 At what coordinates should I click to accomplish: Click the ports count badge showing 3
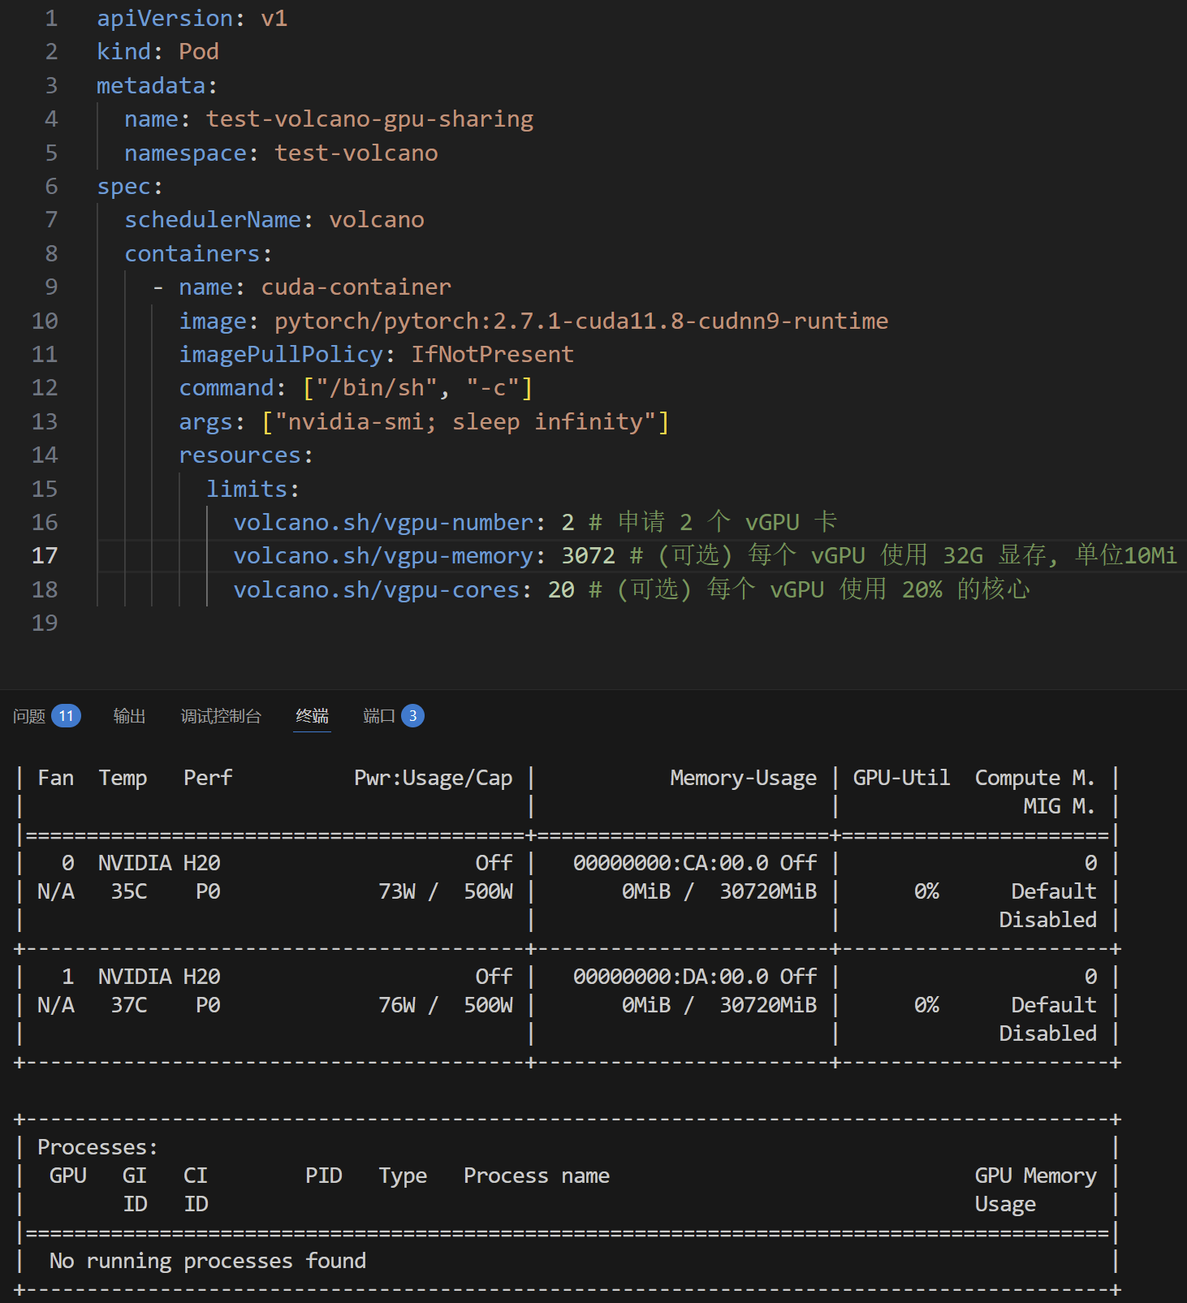[x=412, y=716]
